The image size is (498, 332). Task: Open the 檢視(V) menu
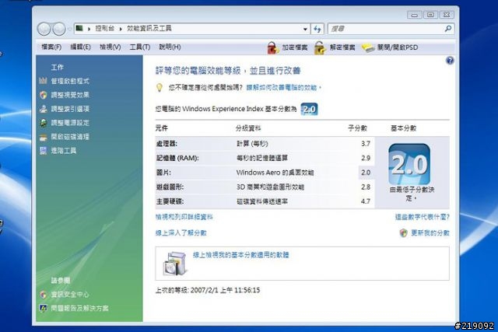[110, 47]
